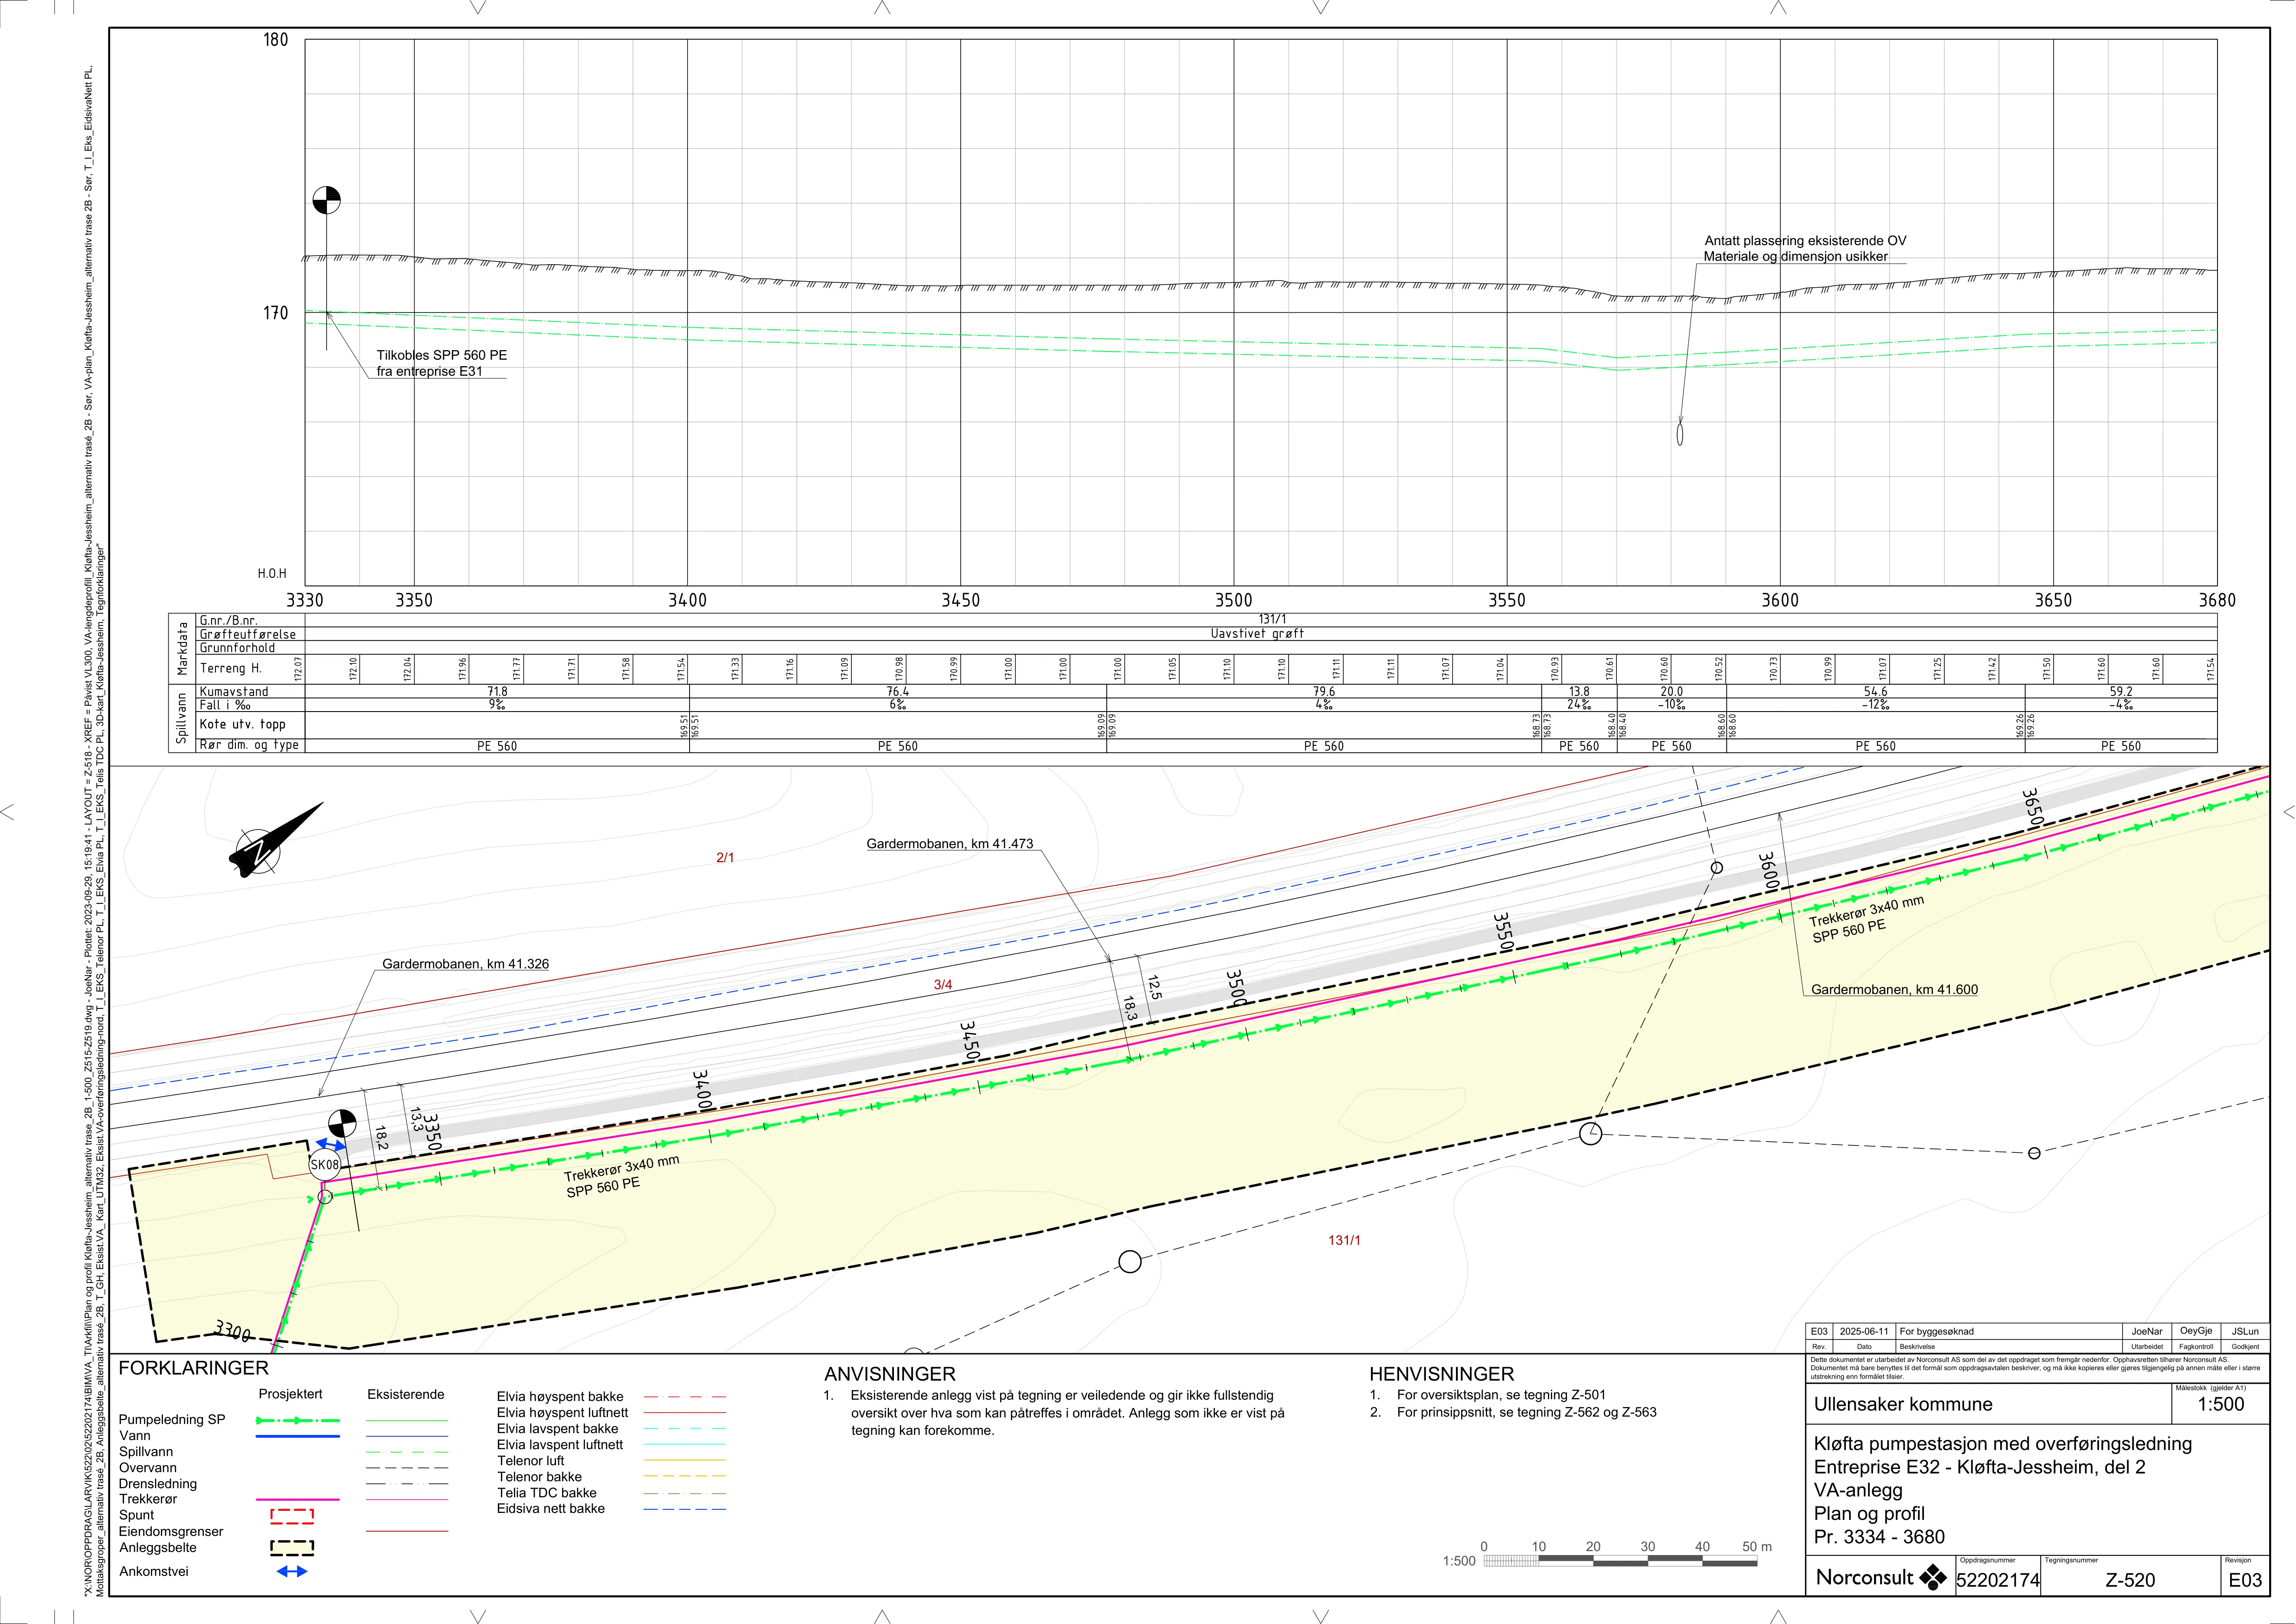This screenshot has height=1624, width=2296.
Task: Click the '3680' chainage on profile axis
Action: [x=2216, y=600]
